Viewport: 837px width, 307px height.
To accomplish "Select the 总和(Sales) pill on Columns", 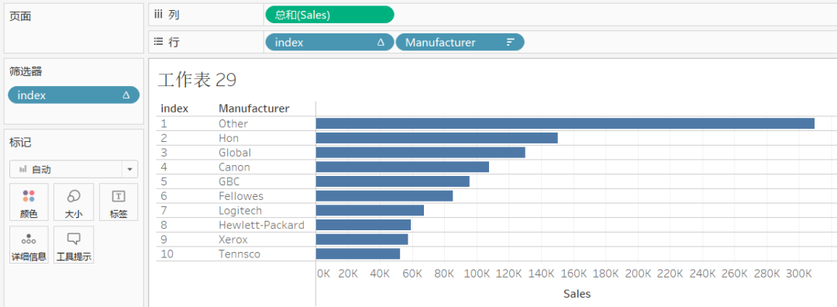I will coord(329,15).
